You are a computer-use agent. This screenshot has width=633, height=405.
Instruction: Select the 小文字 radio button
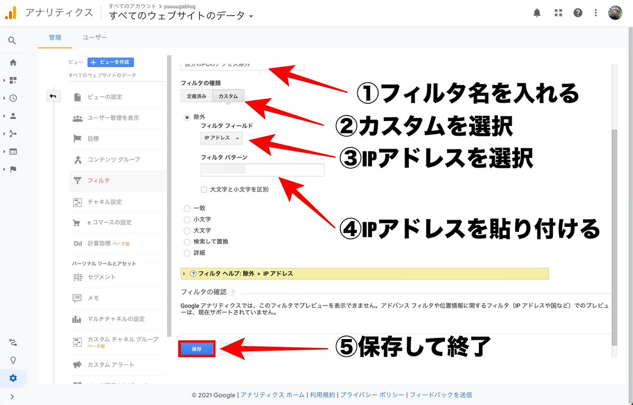tap(187, 220)
